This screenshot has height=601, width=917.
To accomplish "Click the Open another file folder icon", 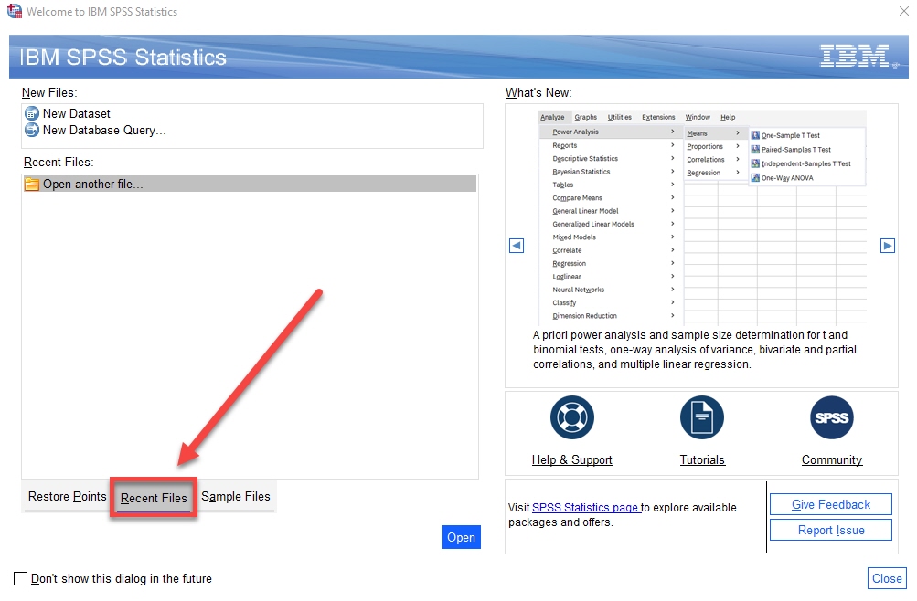I will point(32,185).
